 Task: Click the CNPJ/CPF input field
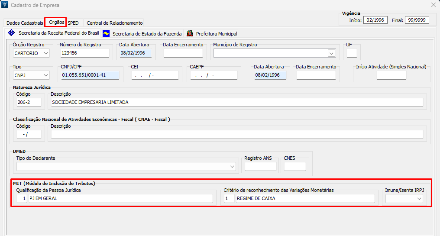90,75
